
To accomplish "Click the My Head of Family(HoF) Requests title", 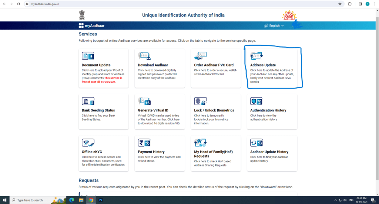I will [214, 154].
